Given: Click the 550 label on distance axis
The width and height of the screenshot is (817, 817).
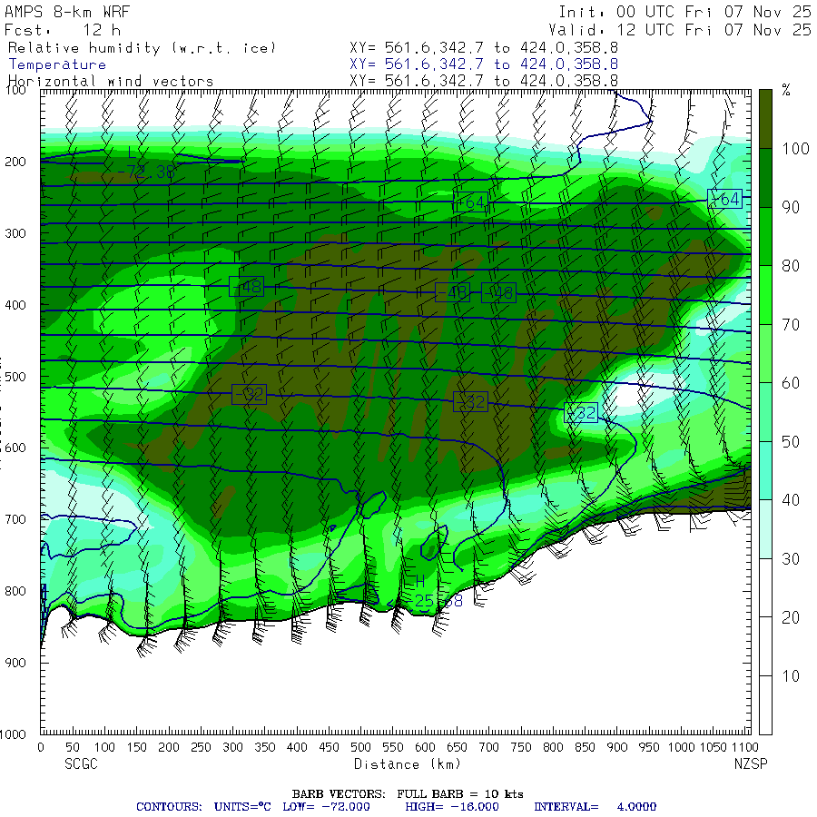Looking at the screenshot, I should (393, 748).
